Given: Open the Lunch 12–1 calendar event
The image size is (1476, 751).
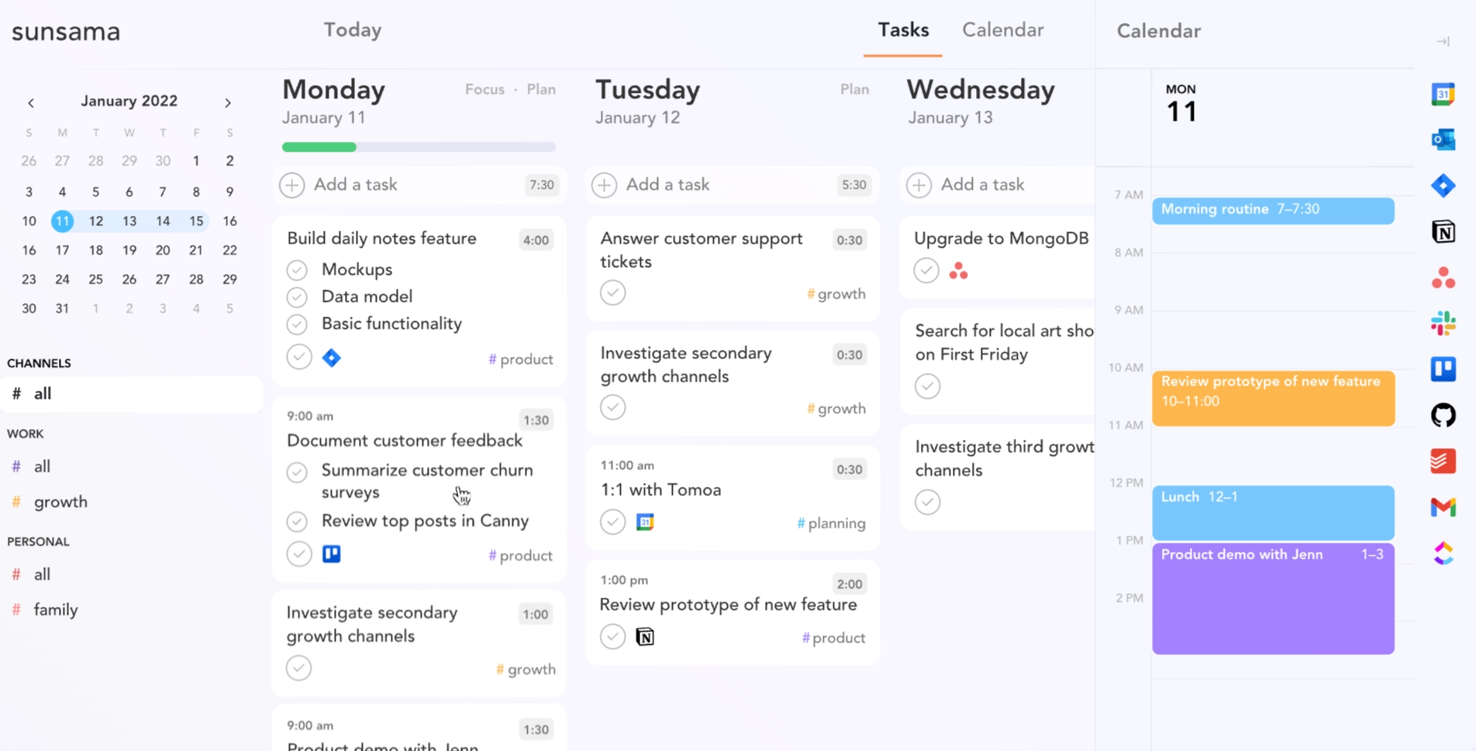Looking at the screenshot, I should click(x=1273, y=513).
